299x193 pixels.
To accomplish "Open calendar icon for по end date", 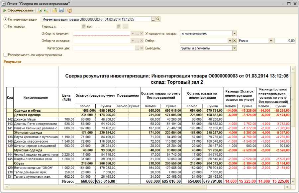I will click(x=119, y=27).
